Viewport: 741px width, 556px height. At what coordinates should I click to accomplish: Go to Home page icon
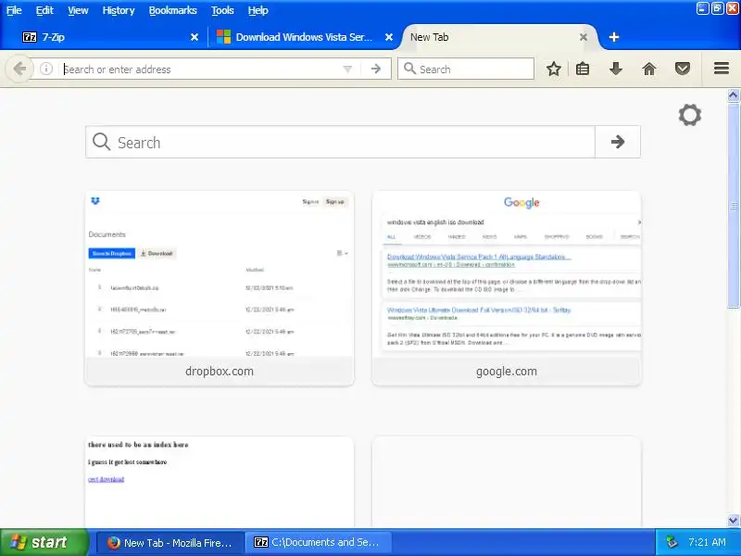click(649, 69)
